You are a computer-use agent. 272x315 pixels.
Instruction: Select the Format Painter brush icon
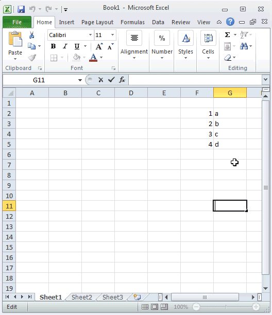[x=32, y=58]
